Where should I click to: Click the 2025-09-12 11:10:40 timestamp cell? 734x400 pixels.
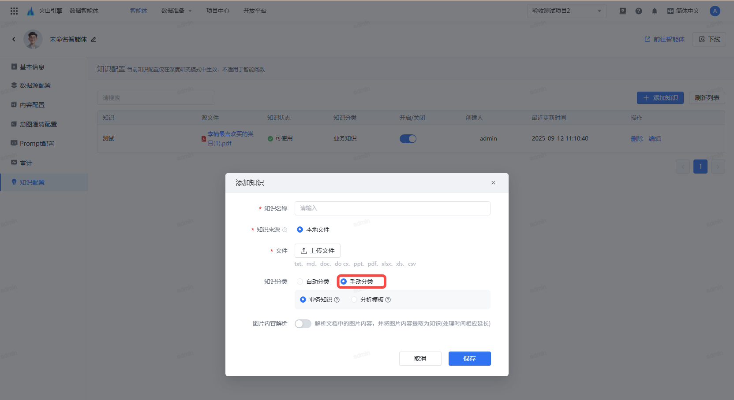[560, 139]
